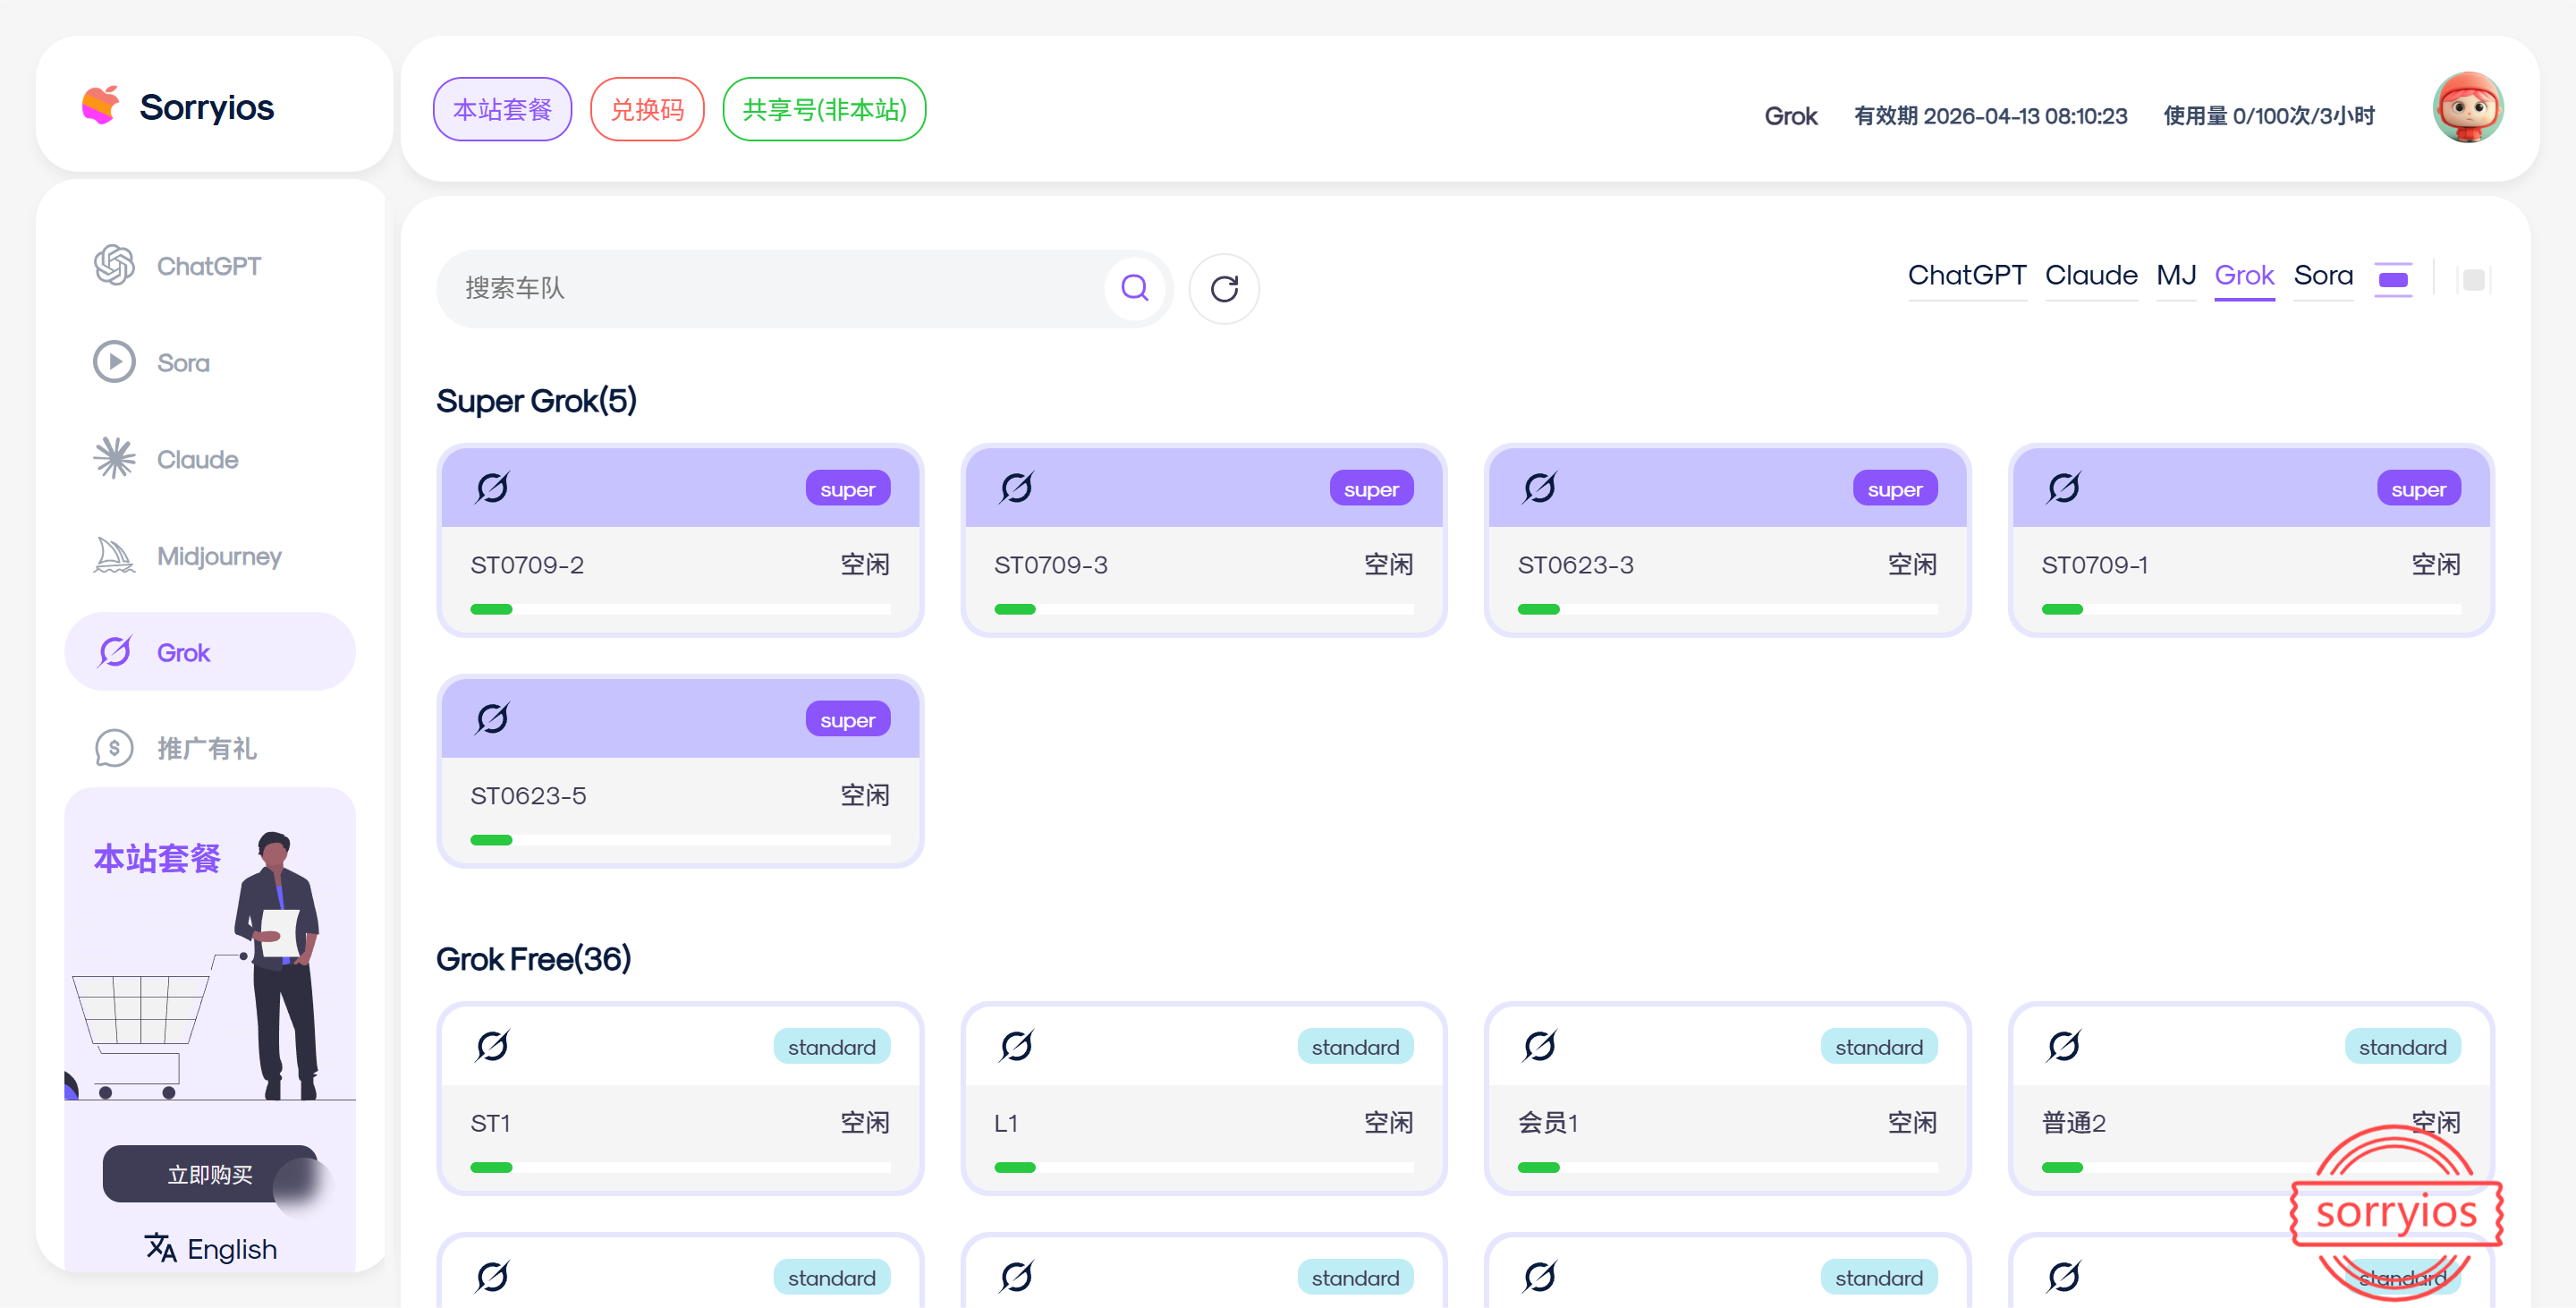This screenshot has height=1308, width=2576.
Task: Click Grok icon on ST0623-5 card
Action: click(x=492, y=718)
